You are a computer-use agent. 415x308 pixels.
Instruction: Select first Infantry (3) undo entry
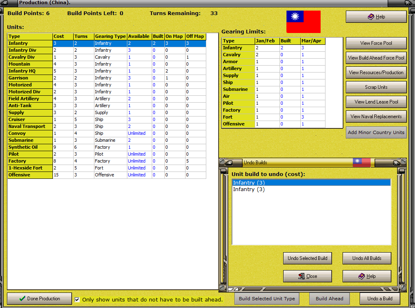311,183
